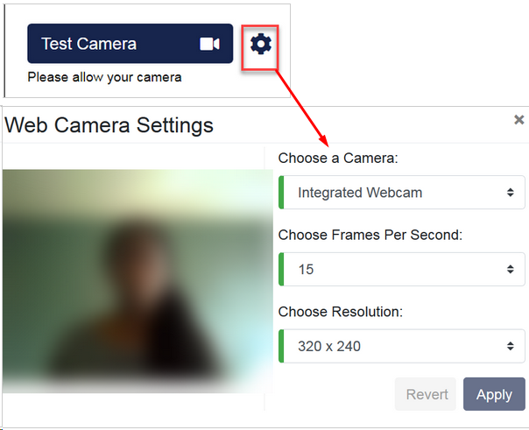Open the Integrated Webcam camera dropdown
This screenshot has height=430, width=529.
point(401,193)
